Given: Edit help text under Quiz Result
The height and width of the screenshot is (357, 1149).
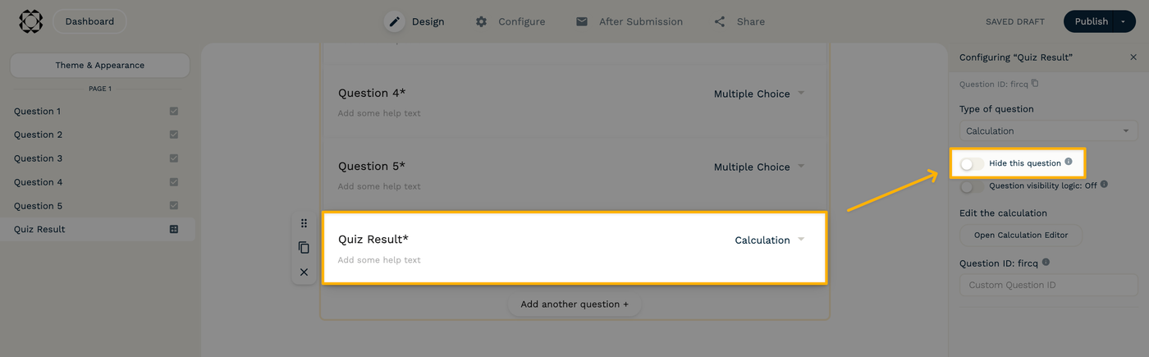Looking at the screenshot, I should point(379,260).
